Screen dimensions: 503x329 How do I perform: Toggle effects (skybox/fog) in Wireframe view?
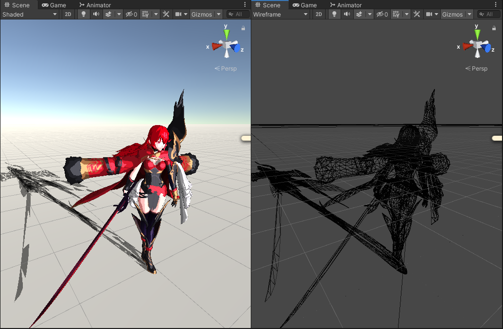pyautogui.click(x=359, y=14)
